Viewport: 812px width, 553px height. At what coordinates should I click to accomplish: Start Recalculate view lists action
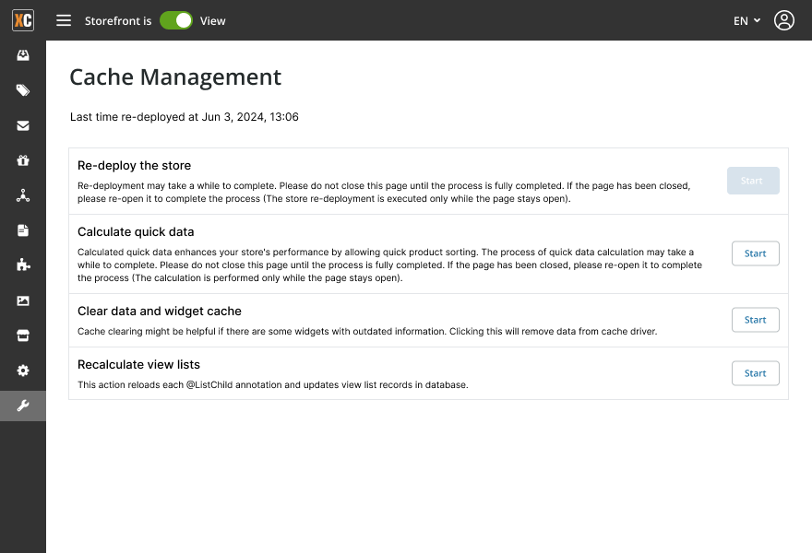tap(755, 373)
